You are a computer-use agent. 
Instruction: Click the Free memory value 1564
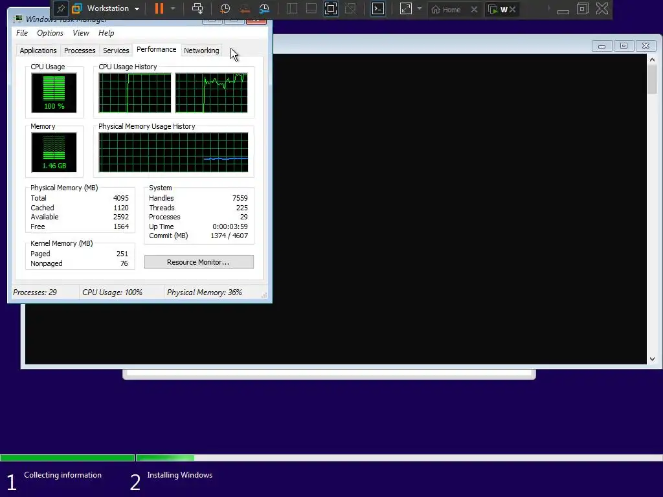coord(121,226)
